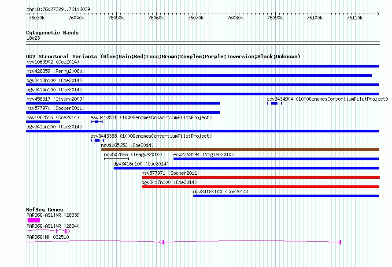The width and height of the screenshot is (392, 267).
Task: Open the esv3443388 label text
Action: pyautogui.click(x=151, y=136)
